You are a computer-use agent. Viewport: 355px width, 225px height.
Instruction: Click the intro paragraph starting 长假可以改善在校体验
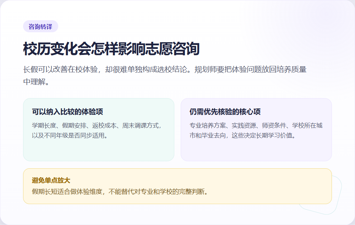(165, 75)
